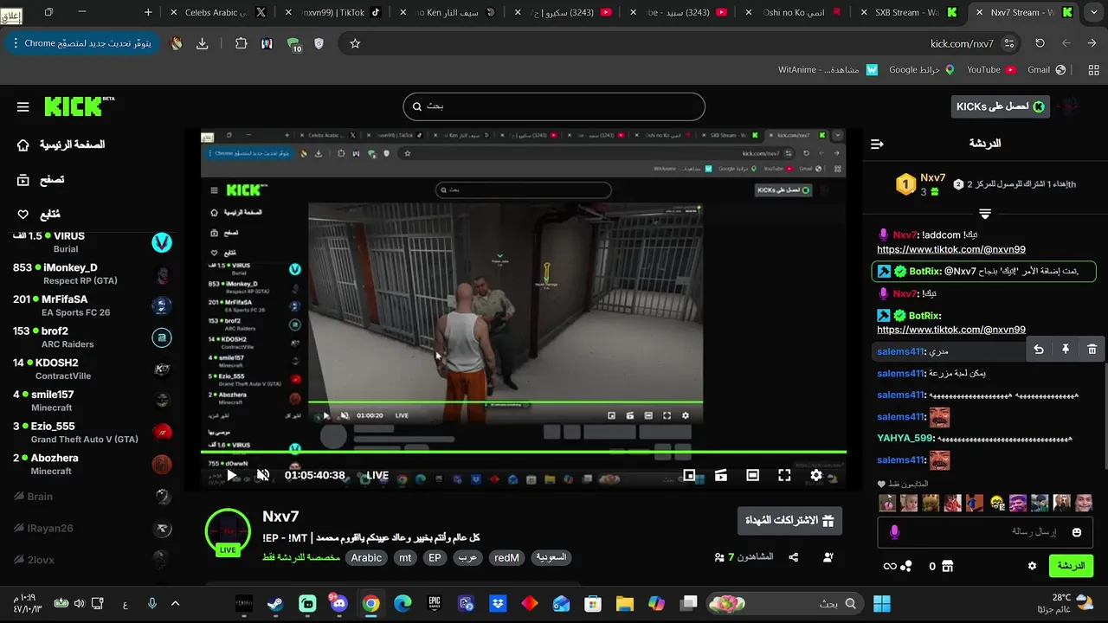Play the stream video
This screenshot has height=623, width=1108.
point(231,475)
